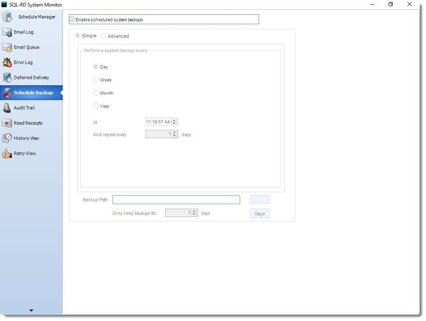Decrease the At time with down arrow
Image resolution: width=426 pixels, height=321 pixels.
tap(174, 123)
